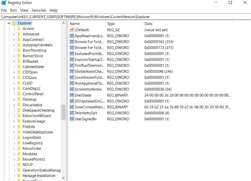Click the UserSignedIn DWORD value icon
251x181 pixels.
click(x=72, y=119)
